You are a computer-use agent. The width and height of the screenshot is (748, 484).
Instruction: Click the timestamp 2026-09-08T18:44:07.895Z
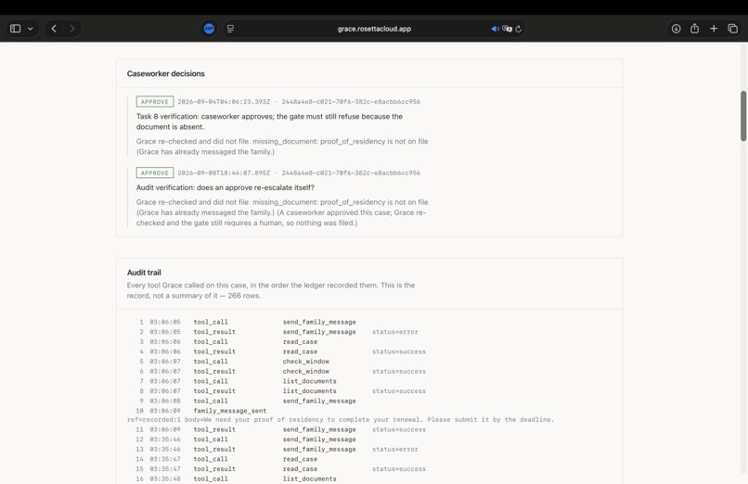click(x=224, y=172)
